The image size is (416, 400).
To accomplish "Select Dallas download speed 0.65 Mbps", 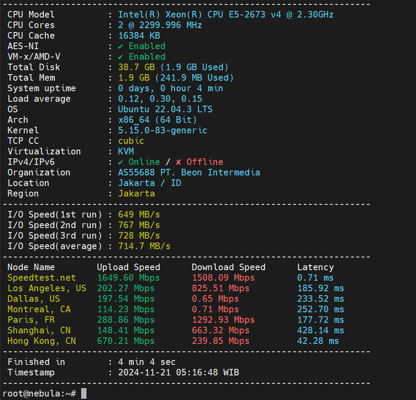I will pos(215,299).
